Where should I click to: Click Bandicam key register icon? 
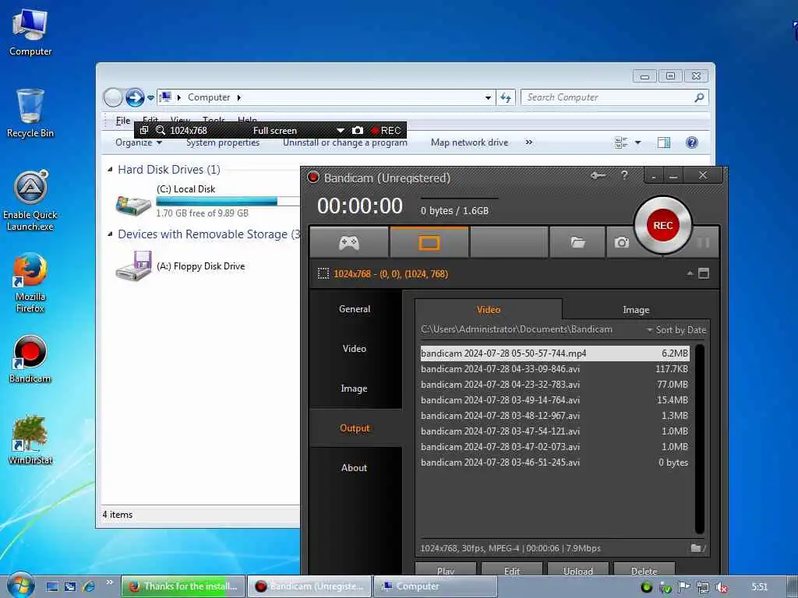(x=598, y=175)
